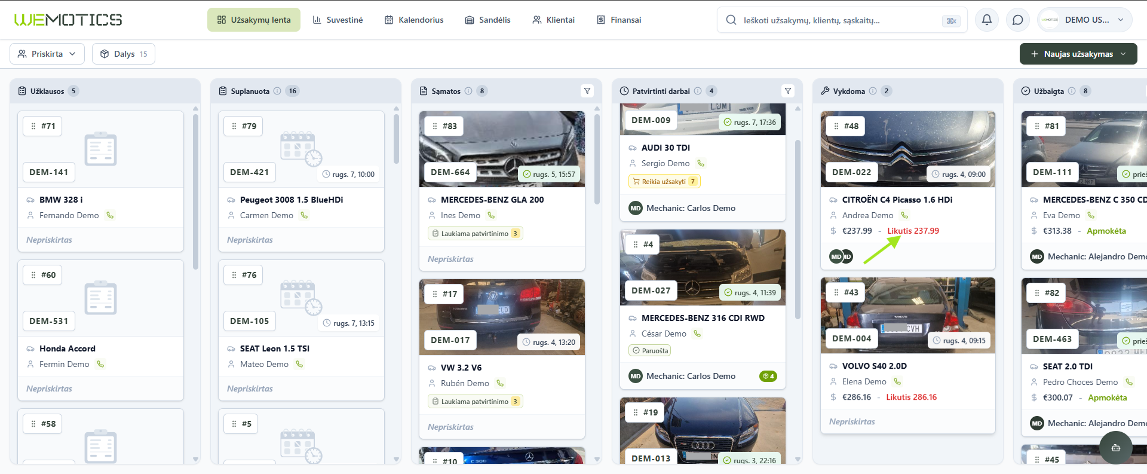Click the Likutis 237.99 balance text
The width and height of the screenshot is (1147, 474).
coord(913,231)
